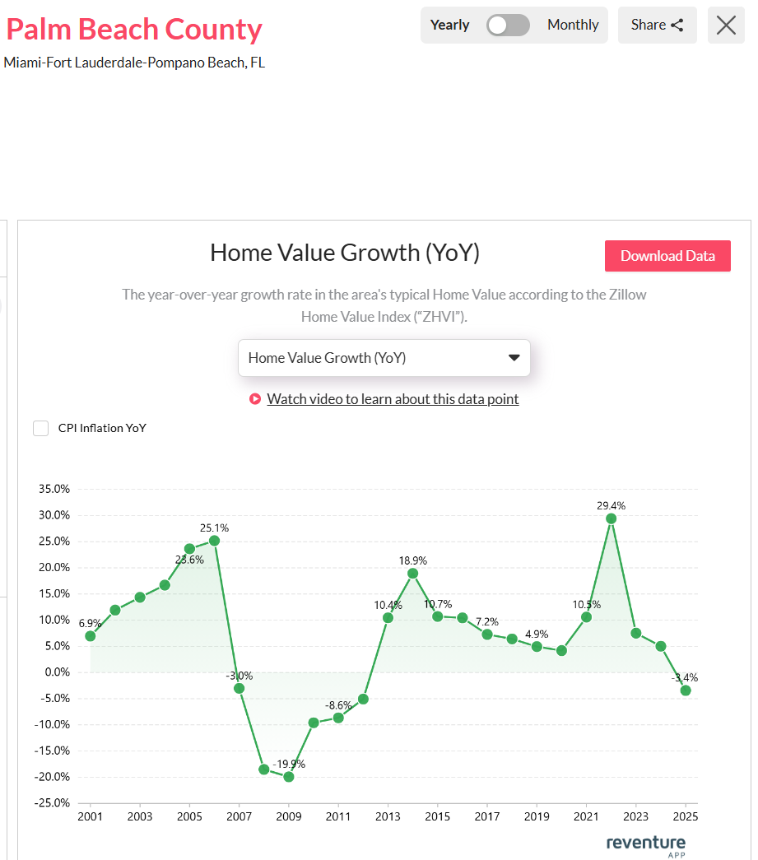Image resolution: width=758 pixels, height=860 pixels.
Task: Click the 25.1% data point near 2006
Action: pyautogui.click(x=215, y=541)
